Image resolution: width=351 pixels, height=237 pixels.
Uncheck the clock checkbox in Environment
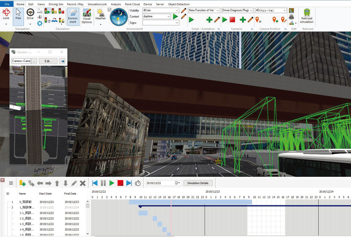click(109, 10)
